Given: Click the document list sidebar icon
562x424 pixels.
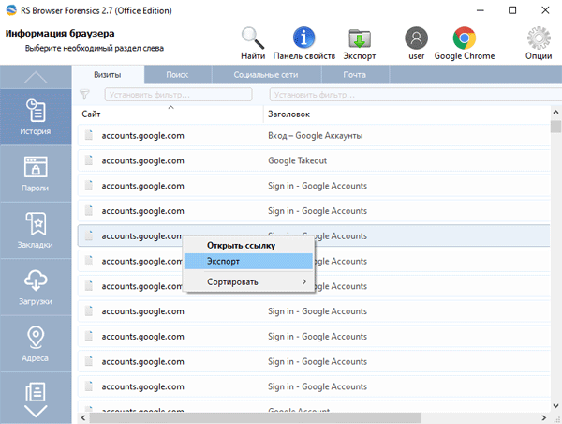Looking at the screenshot, I should [x=36, y=391].
